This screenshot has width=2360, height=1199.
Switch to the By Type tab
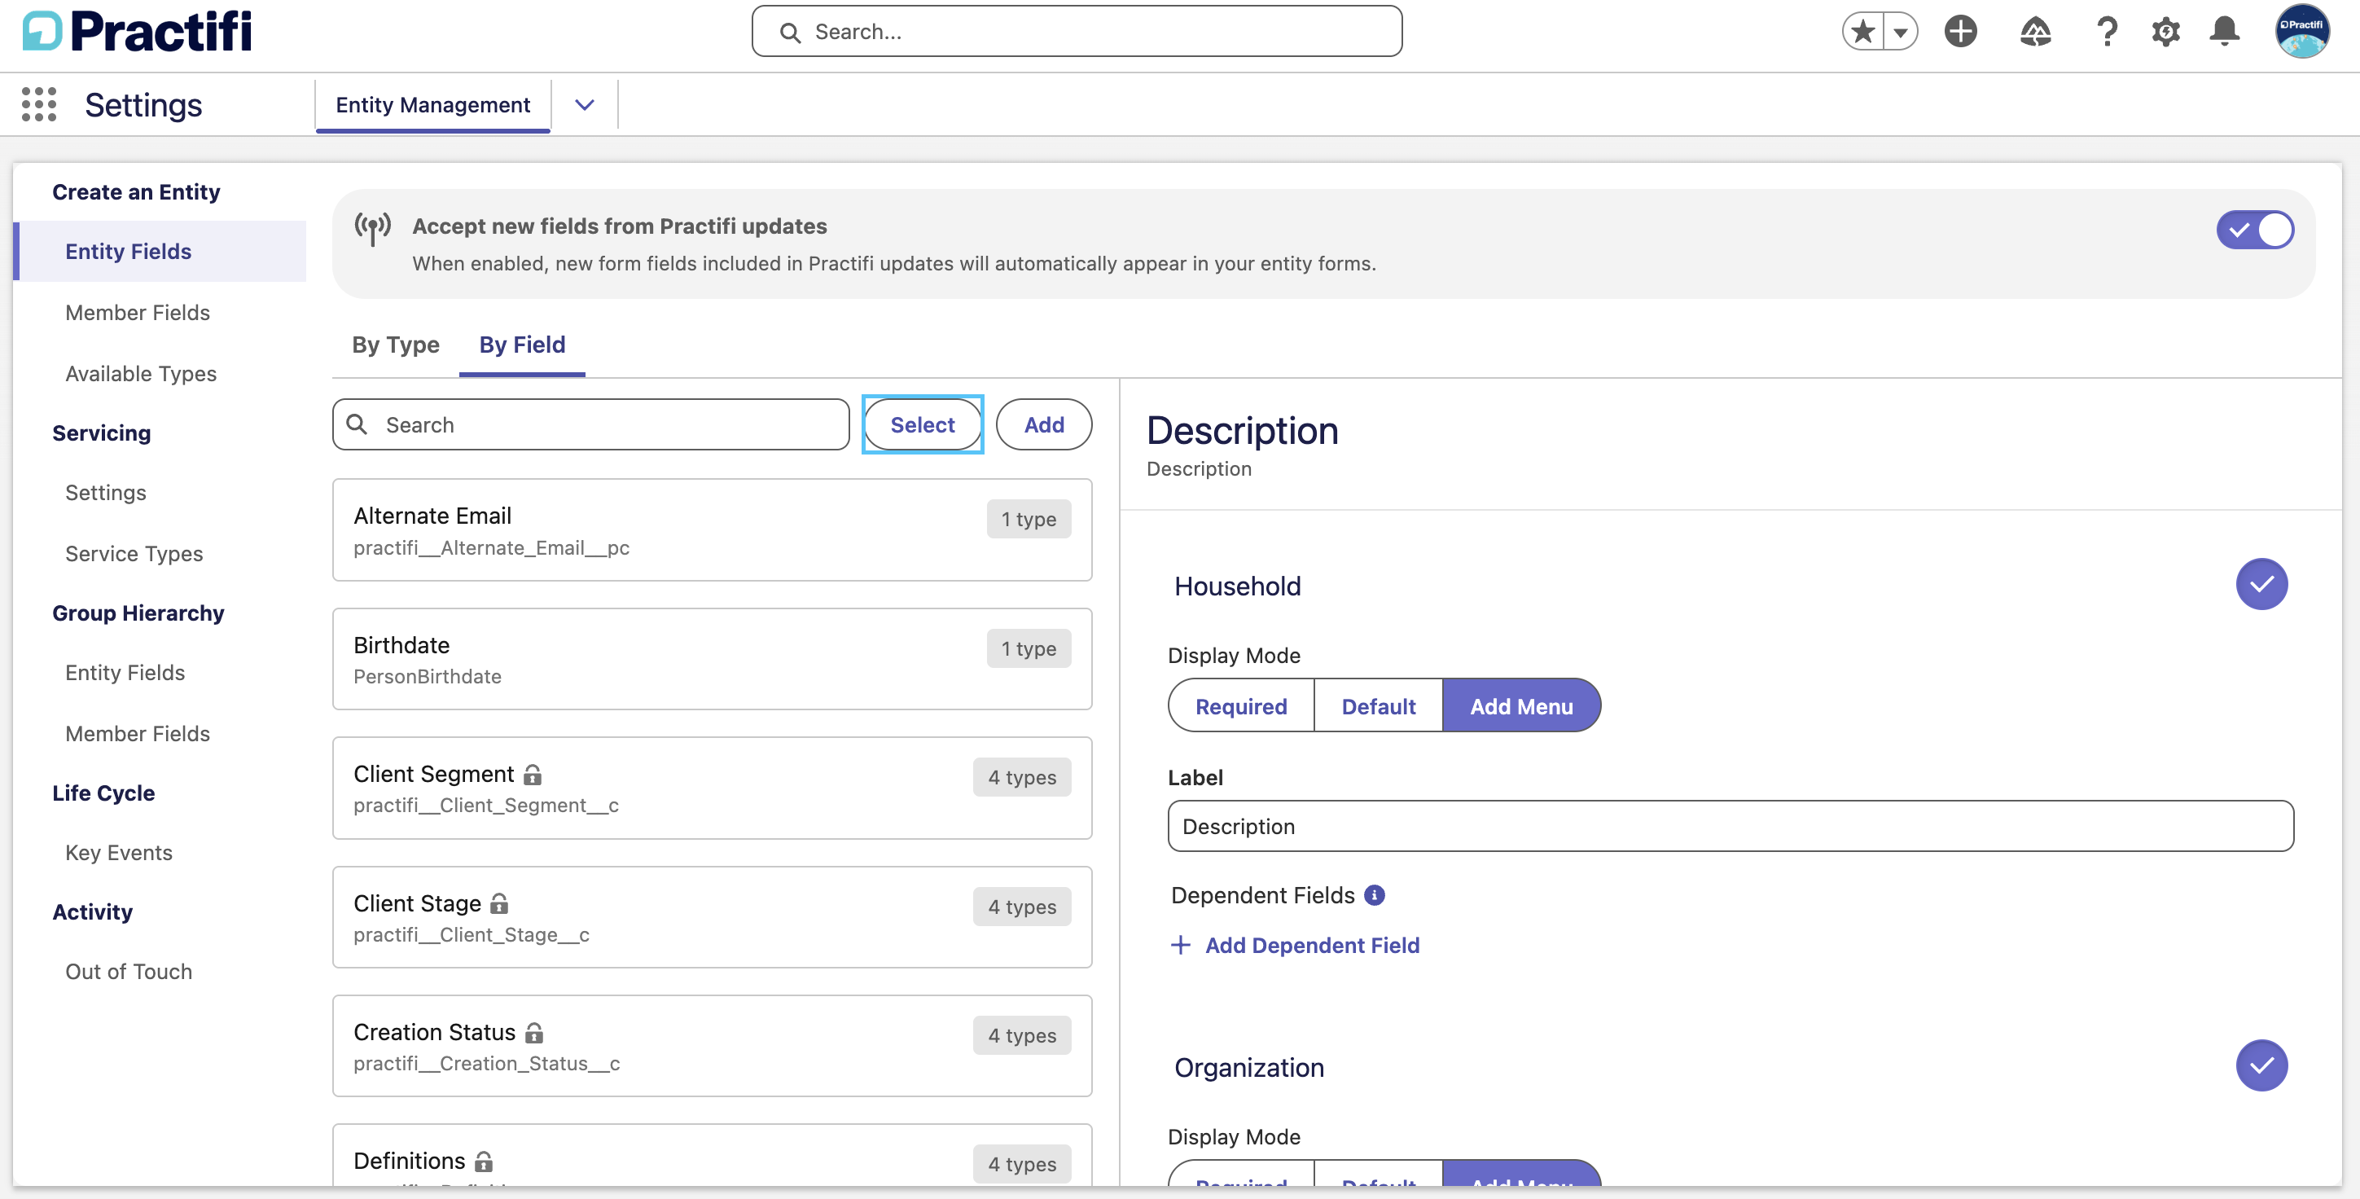(396, 345)
